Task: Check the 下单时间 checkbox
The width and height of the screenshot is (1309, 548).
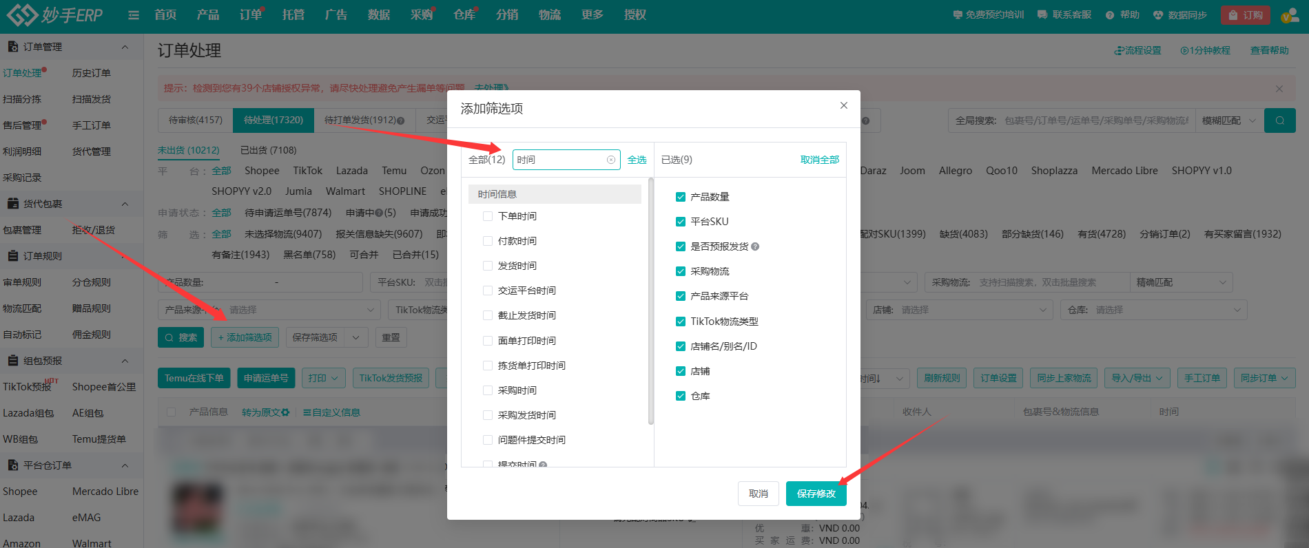Action: tap(488, 216)
